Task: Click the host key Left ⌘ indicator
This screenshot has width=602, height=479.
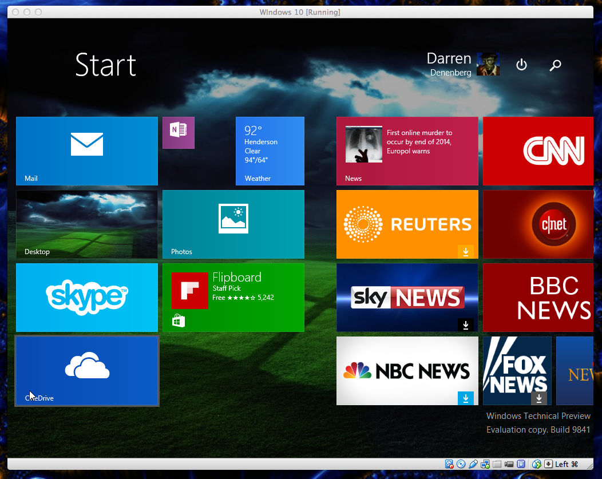Action: click(567, 464)
